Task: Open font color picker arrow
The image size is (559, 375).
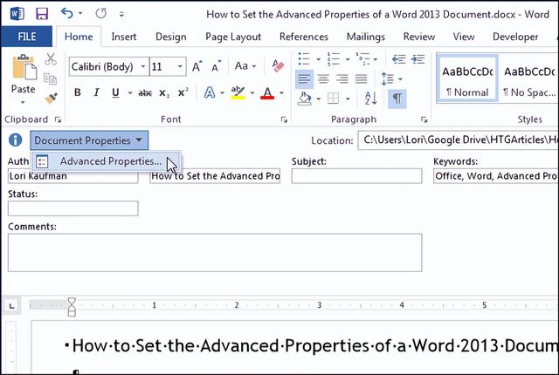Action: pos(281,93)
